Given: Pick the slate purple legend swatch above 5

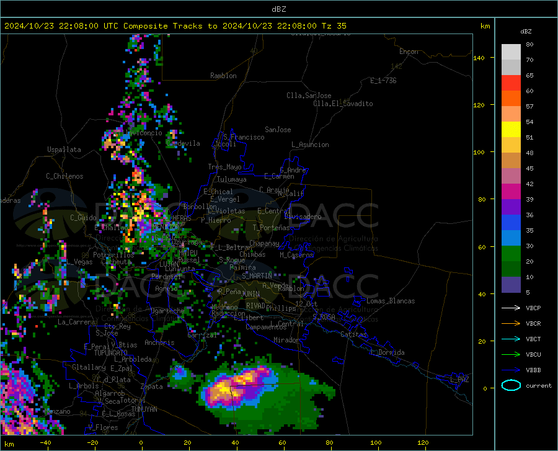Looking at the screenshot, I should tap(511, 285).
